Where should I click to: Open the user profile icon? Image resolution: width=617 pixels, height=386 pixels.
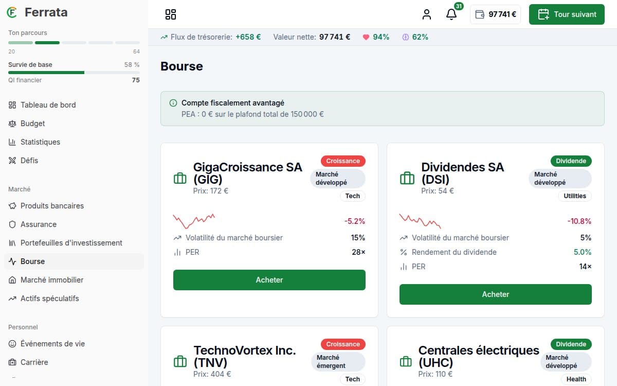pos(427,14)
